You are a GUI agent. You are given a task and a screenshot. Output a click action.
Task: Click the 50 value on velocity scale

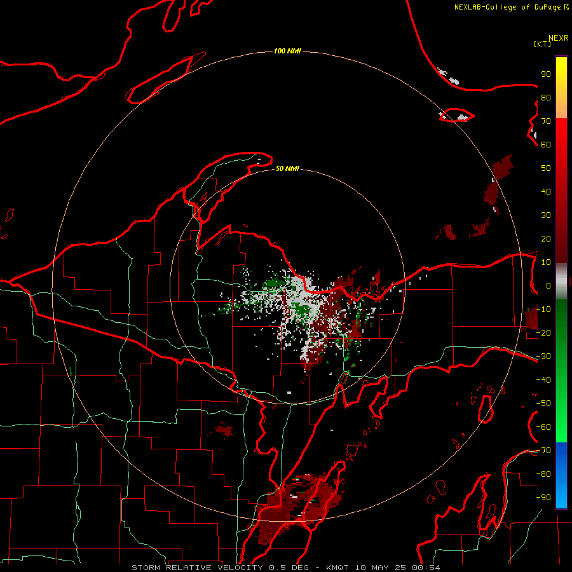(546, 168)
